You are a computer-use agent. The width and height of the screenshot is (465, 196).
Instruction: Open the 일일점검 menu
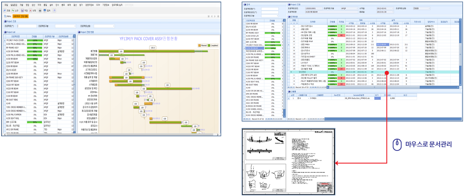tap(14, 5)
